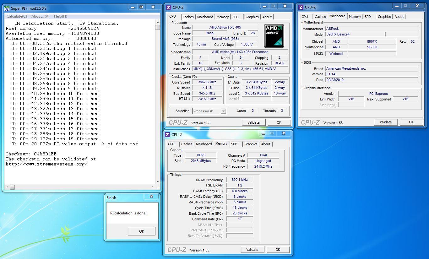429x259 pixels.
Task: Close the Finish dialog
Action: pos(151,197)
